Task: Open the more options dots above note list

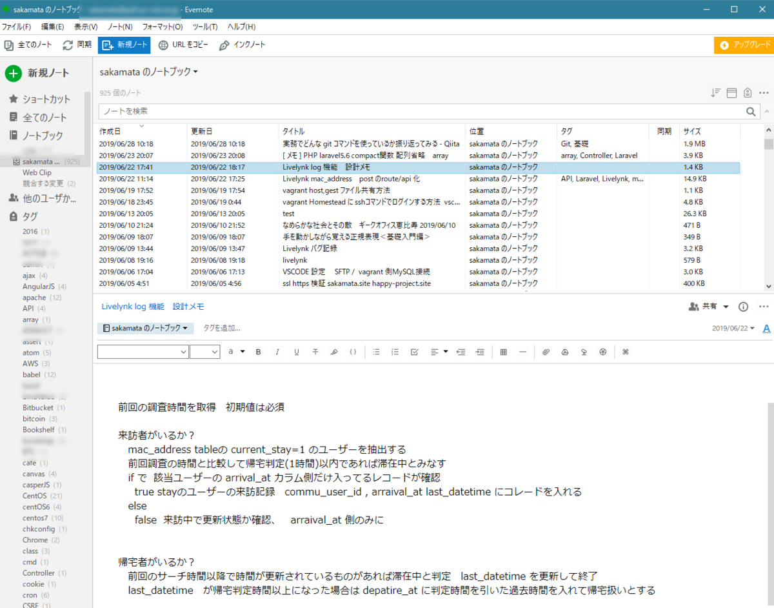Action: (x=764, y=93)
